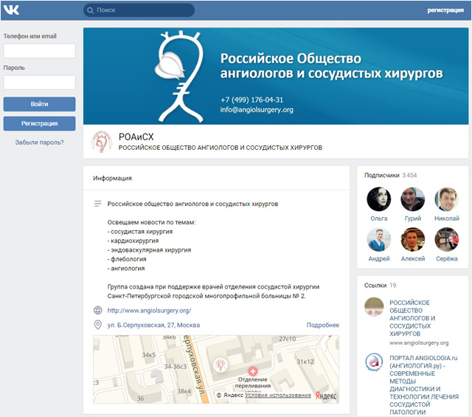Viewport: 472px width, 417px height.
Task: Click the VK logo in header
Action: click(x=12, y=10)
